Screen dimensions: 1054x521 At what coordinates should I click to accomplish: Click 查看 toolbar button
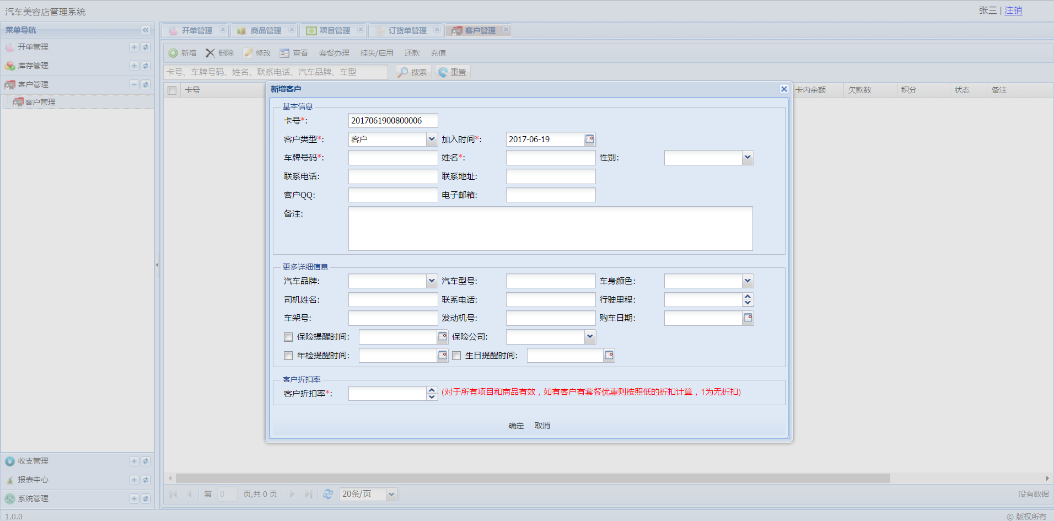(294, 53)
